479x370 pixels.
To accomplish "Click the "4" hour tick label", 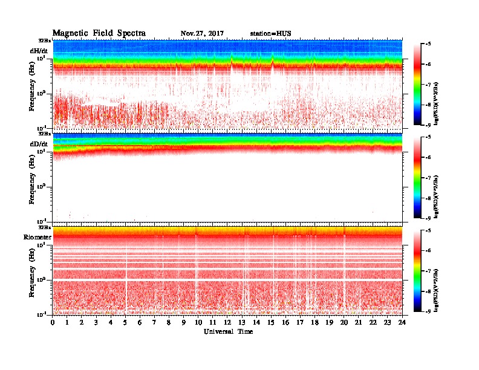I will coord(111,322).
